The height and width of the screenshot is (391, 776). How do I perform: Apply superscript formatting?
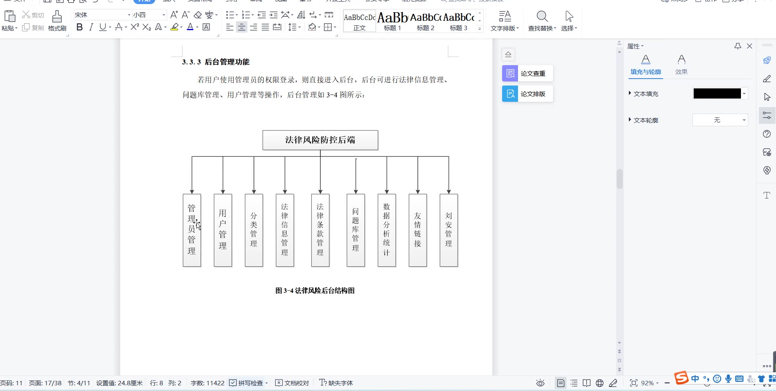click(135, 27)
